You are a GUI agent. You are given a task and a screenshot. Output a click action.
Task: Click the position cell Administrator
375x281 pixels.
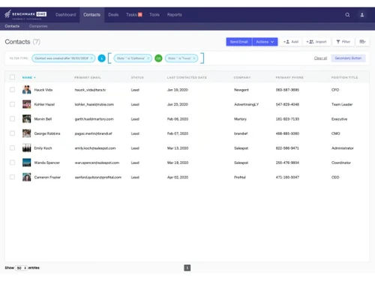click(x=343, y=148)
